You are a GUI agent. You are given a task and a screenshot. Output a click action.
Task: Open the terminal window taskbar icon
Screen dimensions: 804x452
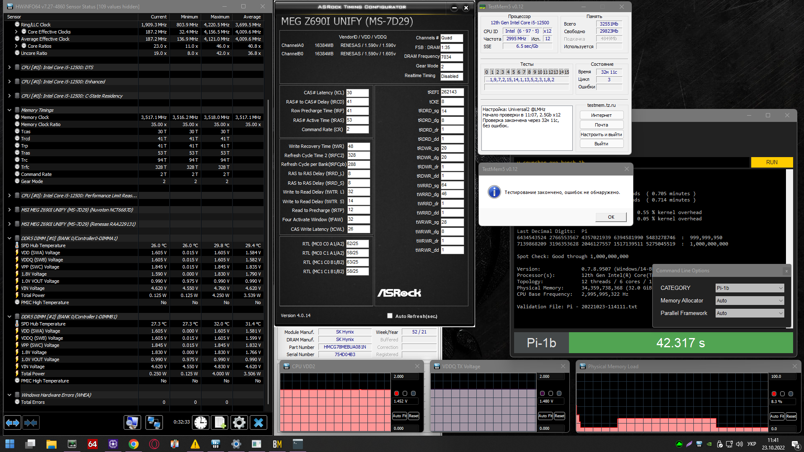pyautogui.click(x=298, y=444)
